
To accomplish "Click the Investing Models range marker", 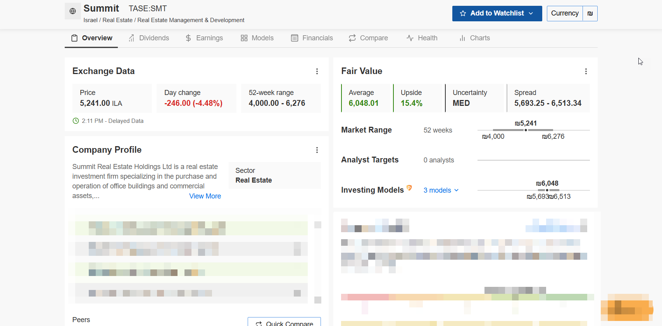I will [547, 190].
